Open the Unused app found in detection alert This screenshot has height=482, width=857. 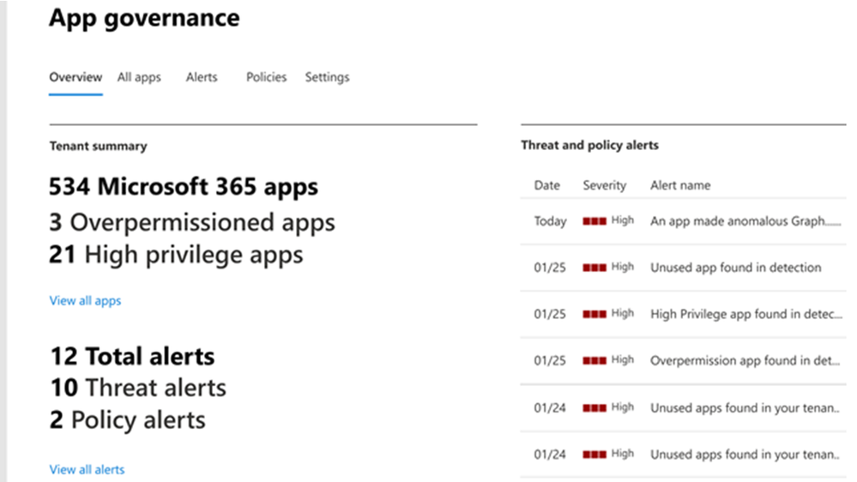coord(736,268)
